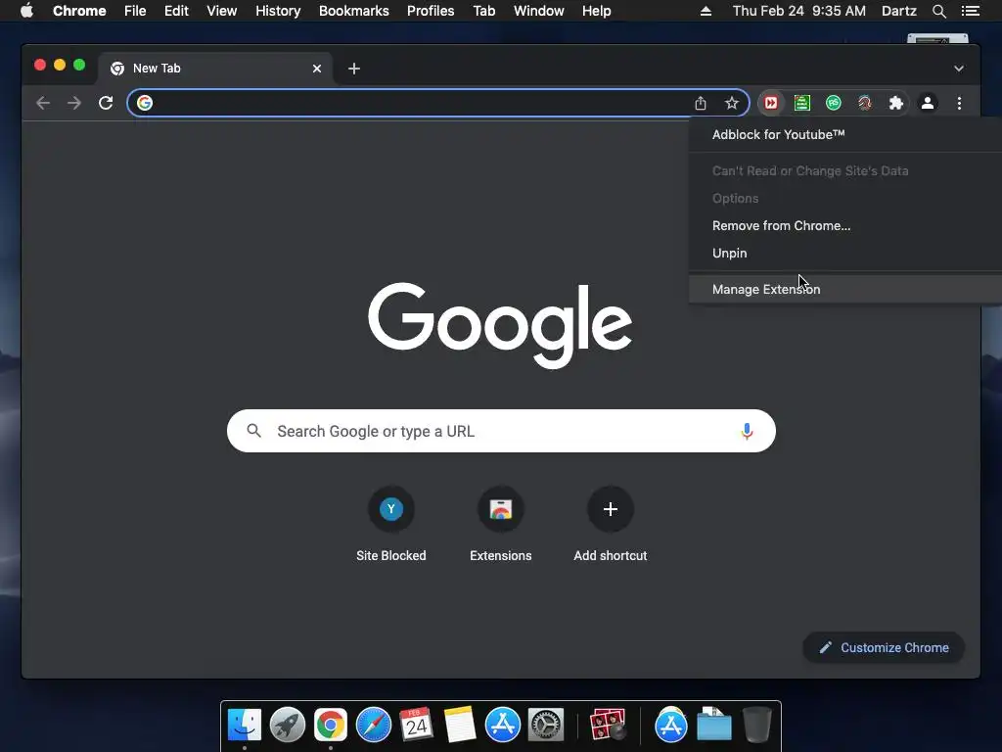Screen dimensions: 1002x752
Task: Open the History menu
Action: pos(278,11)
